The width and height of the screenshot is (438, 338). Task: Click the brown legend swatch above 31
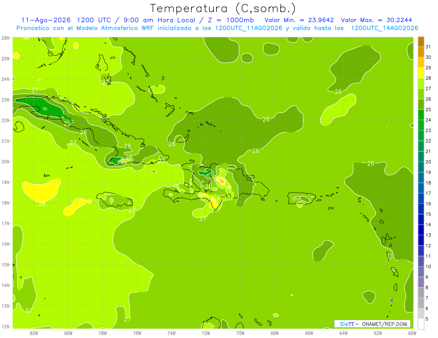click(x=421, y=42)
